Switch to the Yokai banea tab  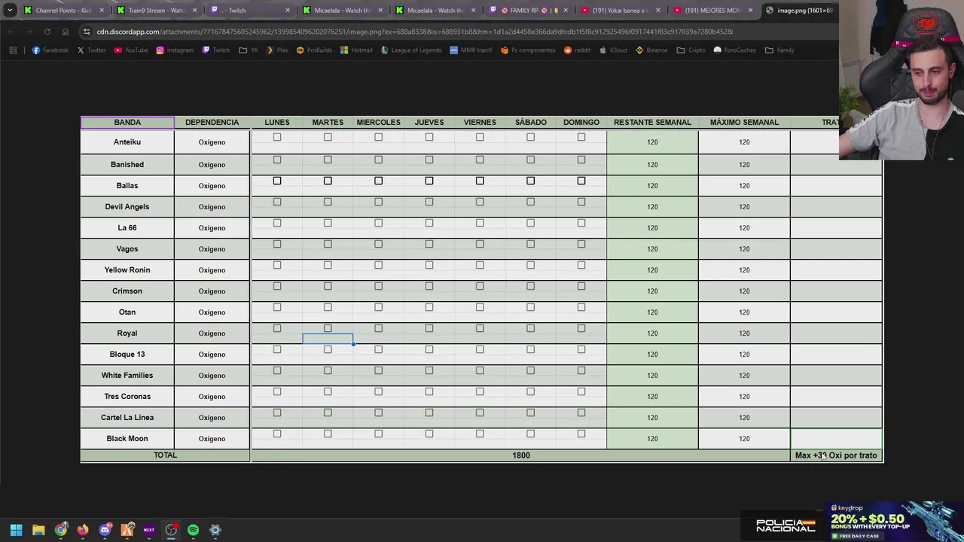tap(620, 11)
